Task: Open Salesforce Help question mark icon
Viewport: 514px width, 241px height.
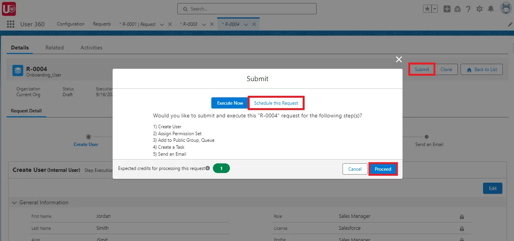Action: (x=468, y=8)
